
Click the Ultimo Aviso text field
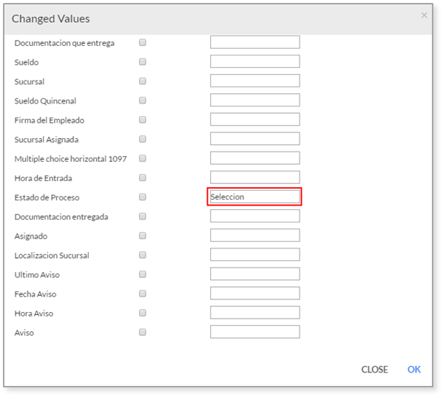[x=255, y=274]
